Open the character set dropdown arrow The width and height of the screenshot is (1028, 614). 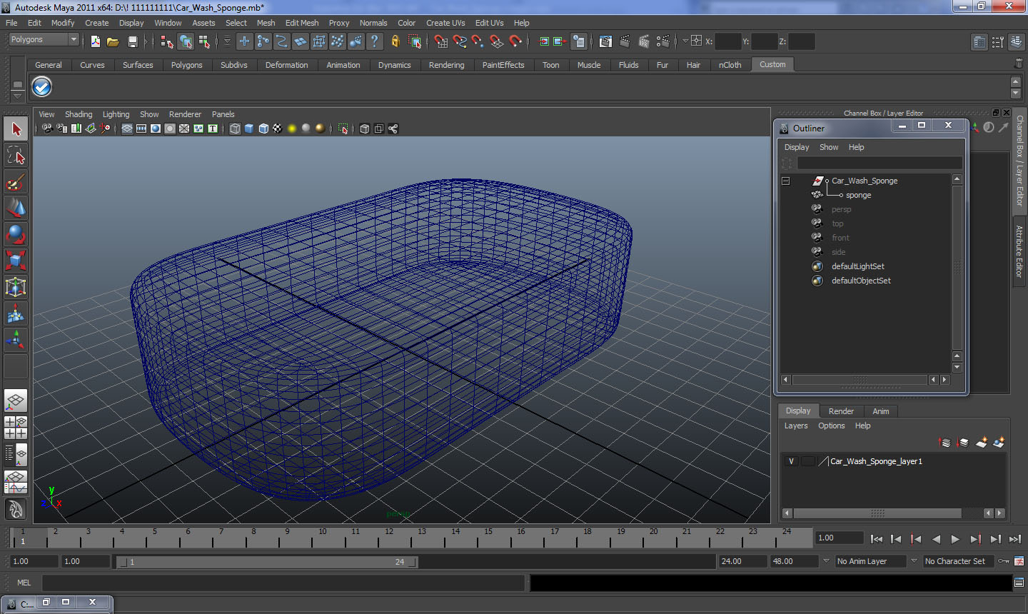pyautogui.click(x=914, y=561)
